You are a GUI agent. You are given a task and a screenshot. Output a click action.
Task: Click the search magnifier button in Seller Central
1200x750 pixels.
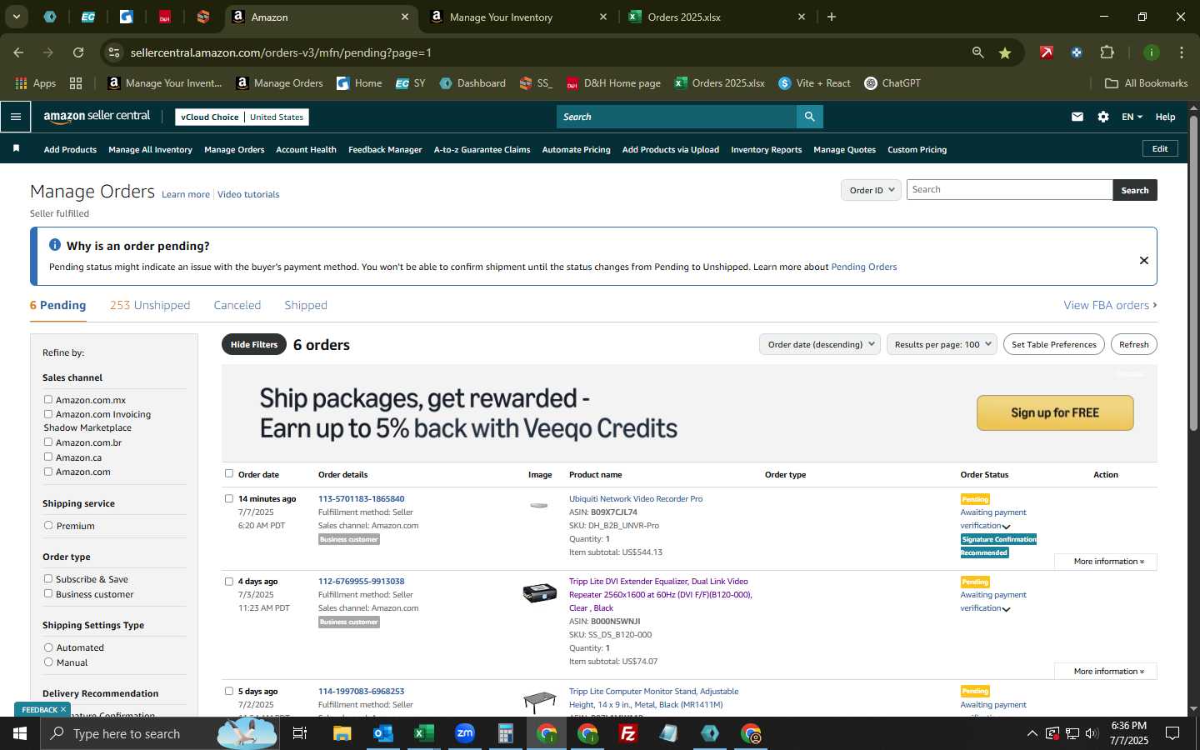809,117
